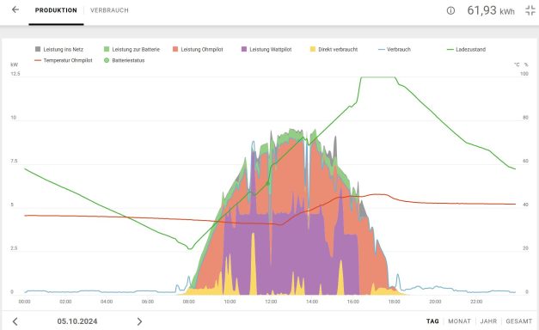The height and width of the screenshot is (330, 539).
Task: Exit fullscreen with the collapse icon
Action: (530, 10)
